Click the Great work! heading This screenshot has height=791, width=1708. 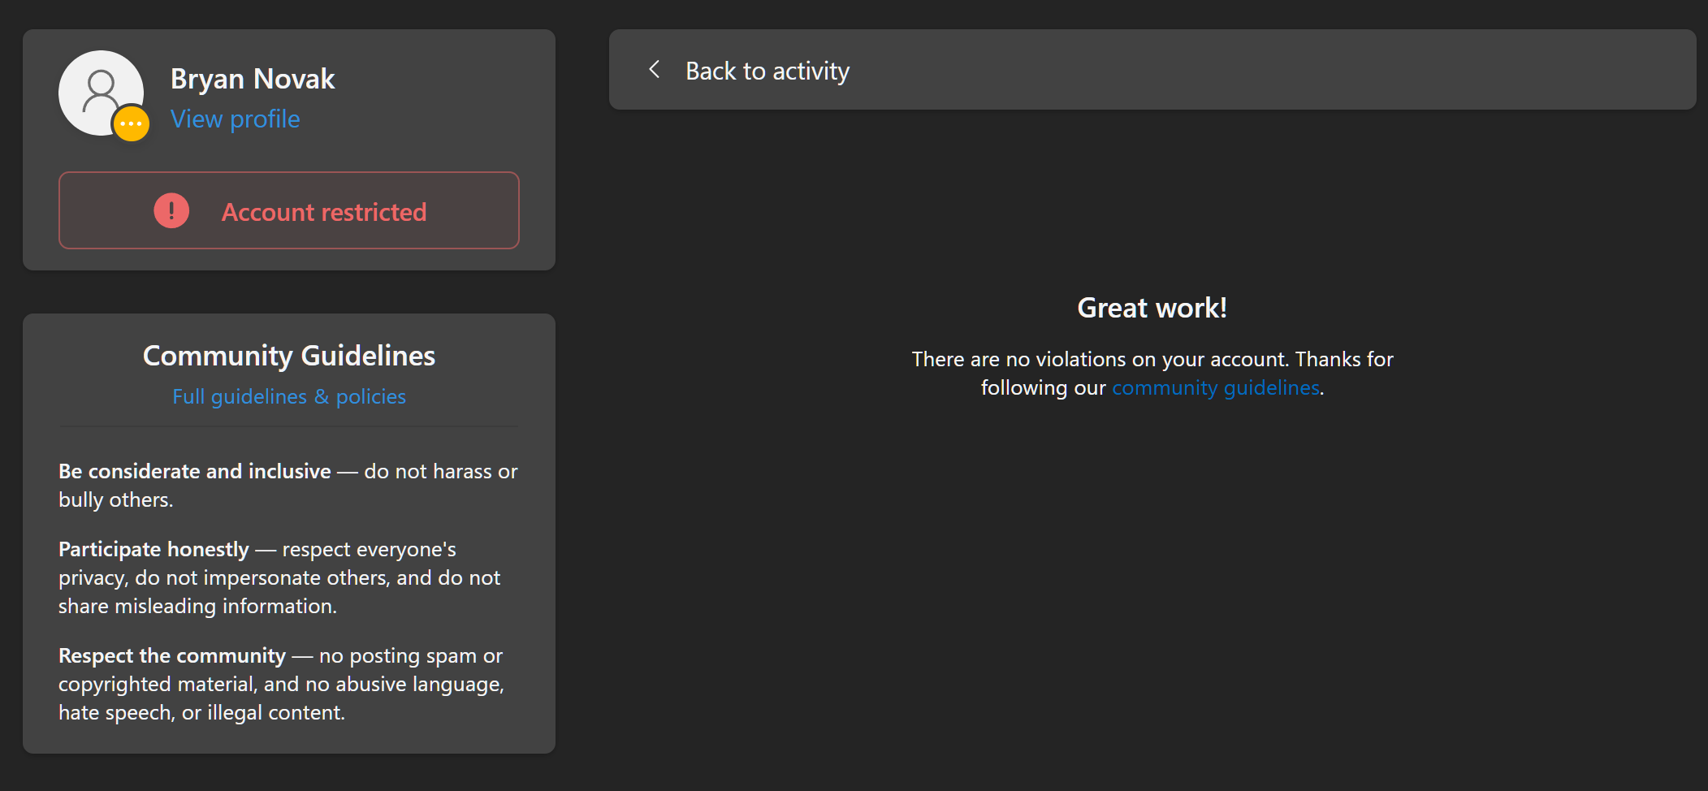click(1152, 308)
